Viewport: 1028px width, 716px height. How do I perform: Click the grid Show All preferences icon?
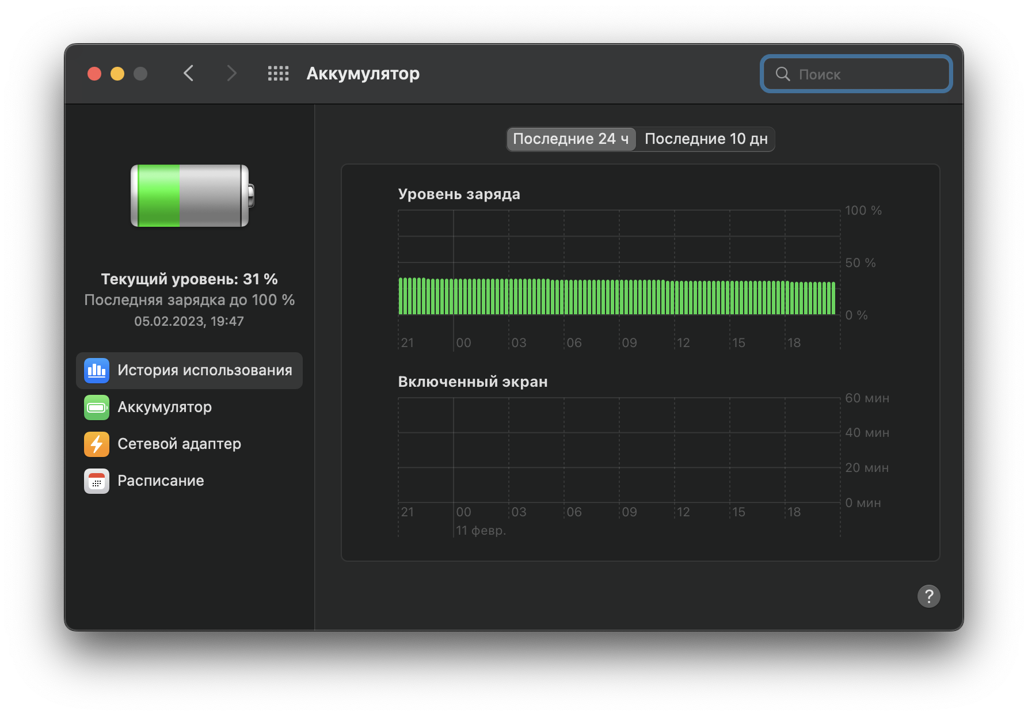pos(278,74)
